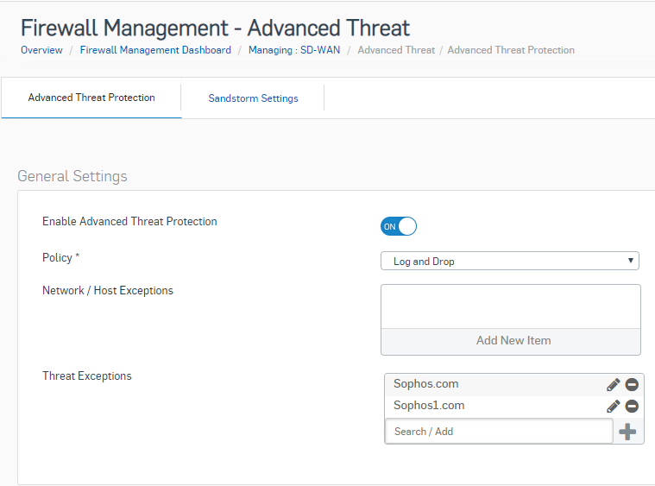Click the plus icon to add threat exception

pos(627,432)
